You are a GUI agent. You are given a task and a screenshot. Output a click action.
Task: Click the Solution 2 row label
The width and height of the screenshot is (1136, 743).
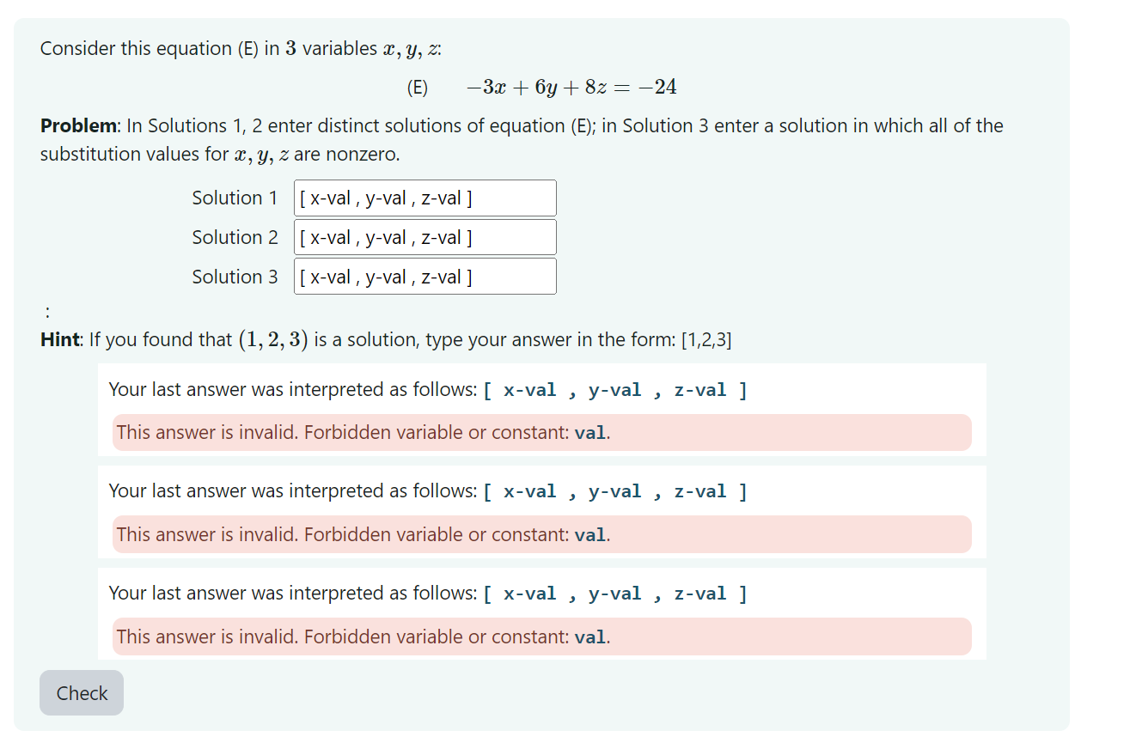pos(235,237)
